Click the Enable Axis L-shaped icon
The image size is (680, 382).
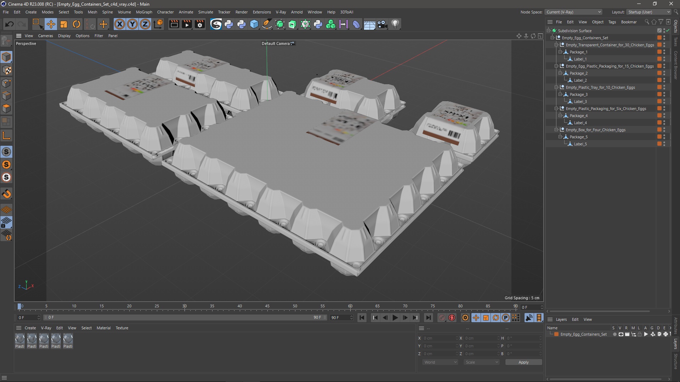(6, 135)
